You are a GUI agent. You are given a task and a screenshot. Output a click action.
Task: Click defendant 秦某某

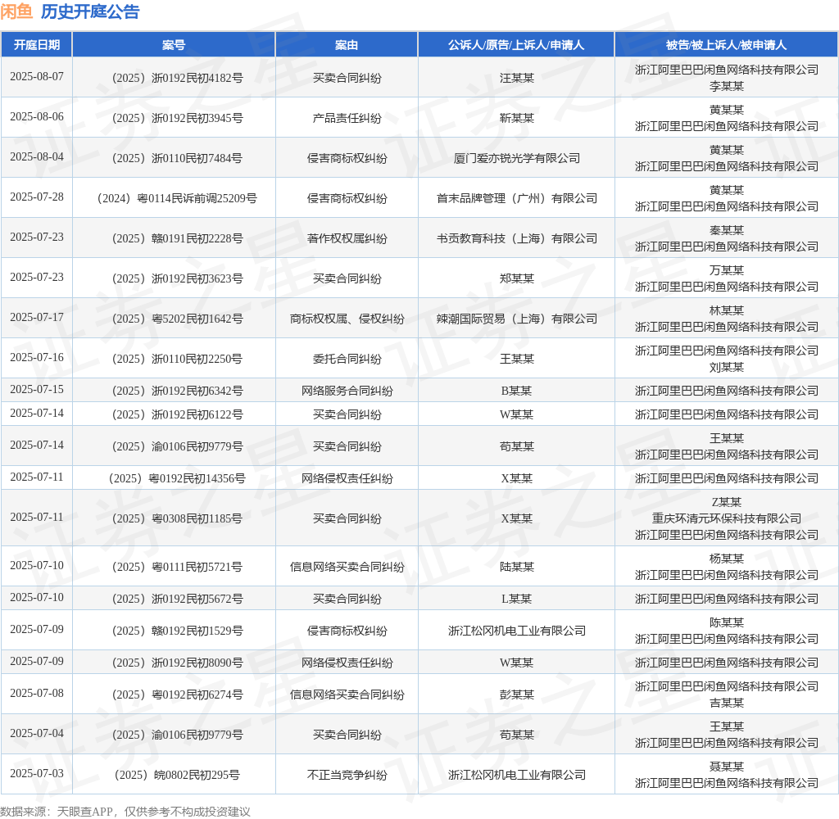coord(726,230)
